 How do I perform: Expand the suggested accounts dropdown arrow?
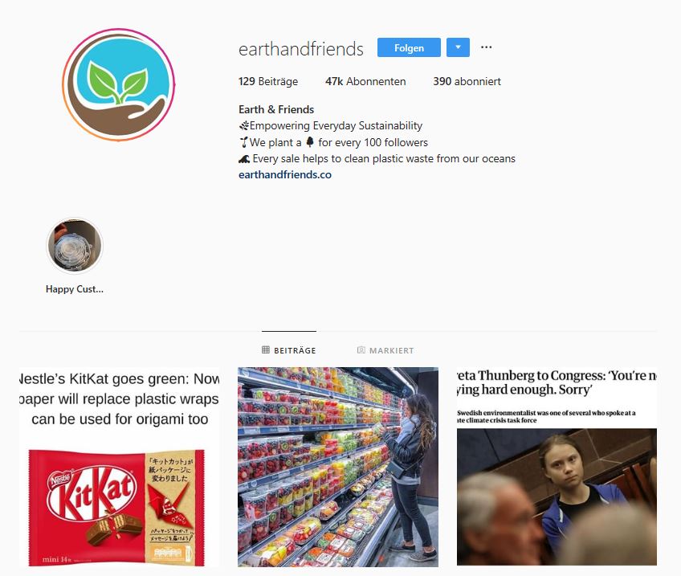[458, 47]
